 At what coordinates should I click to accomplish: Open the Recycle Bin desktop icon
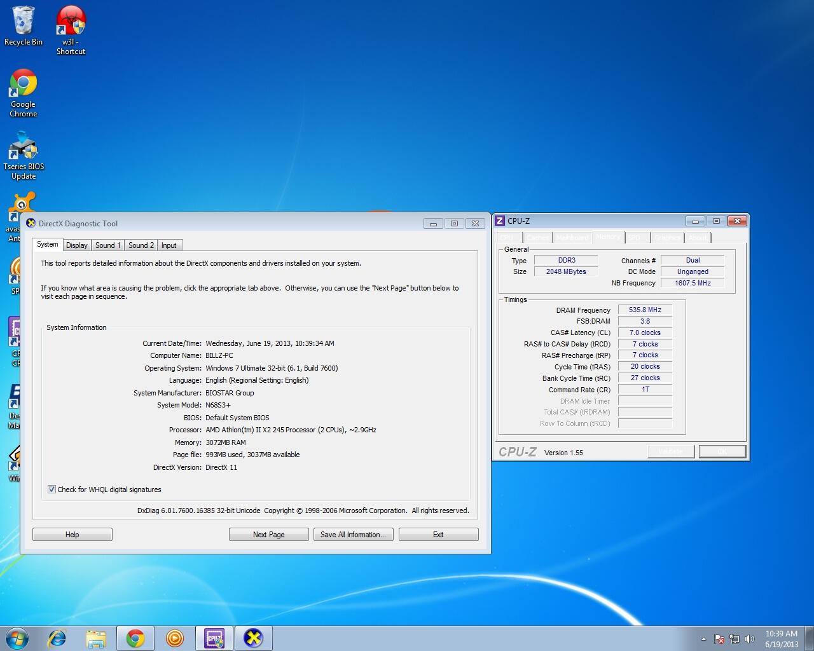click(23, 26)
